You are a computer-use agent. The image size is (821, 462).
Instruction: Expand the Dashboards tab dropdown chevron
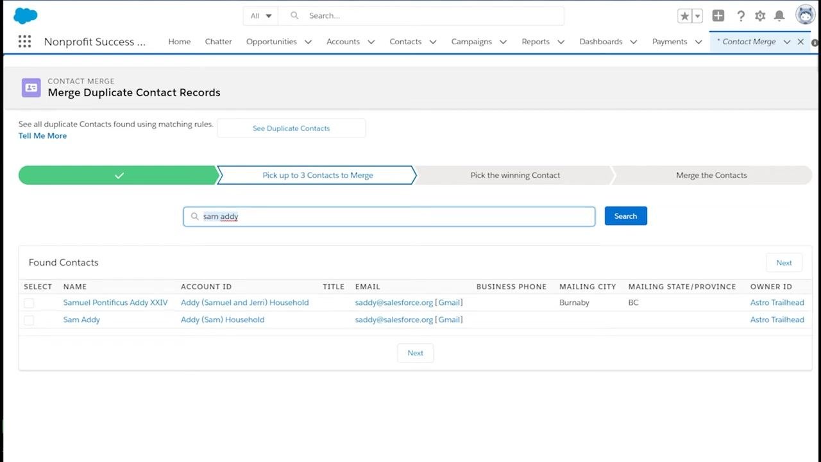[633, 42]
